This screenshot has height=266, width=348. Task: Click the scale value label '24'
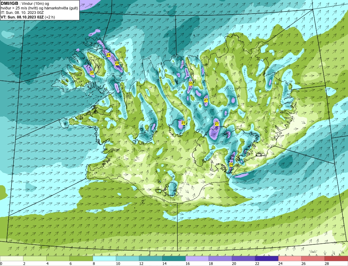[x=280, y=264]
